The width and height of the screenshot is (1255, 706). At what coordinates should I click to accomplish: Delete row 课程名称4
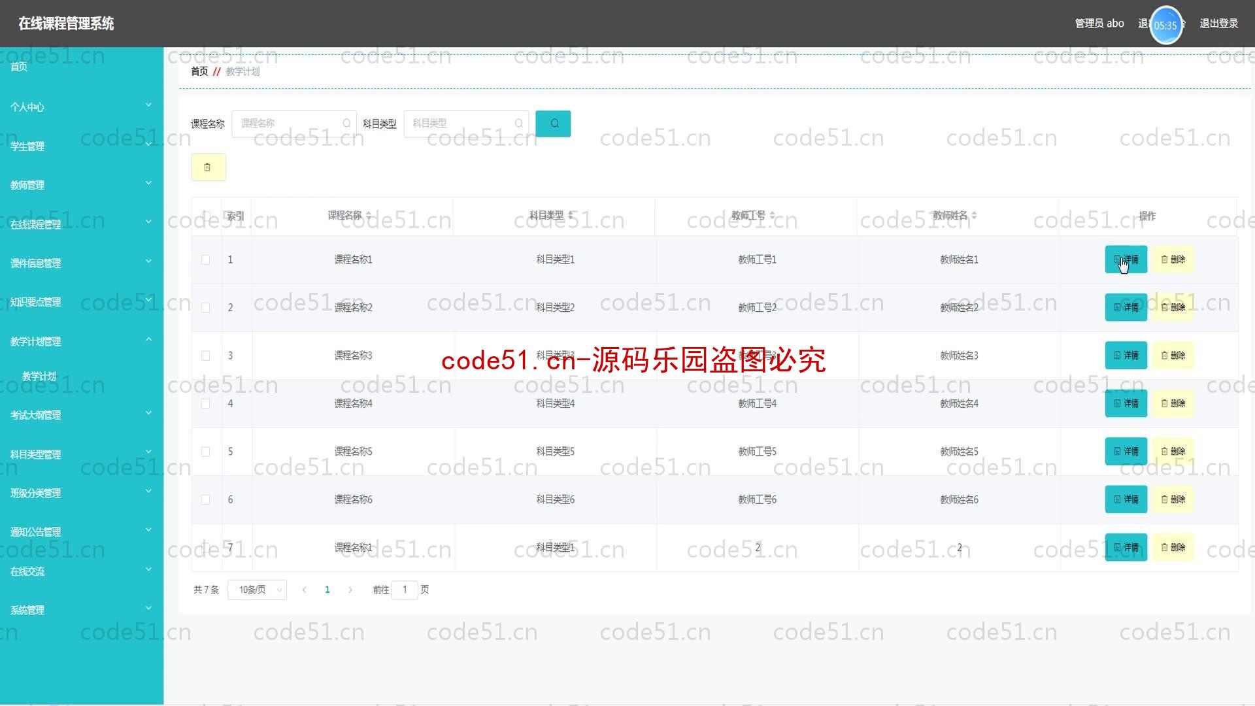(x=1173, y=403)
